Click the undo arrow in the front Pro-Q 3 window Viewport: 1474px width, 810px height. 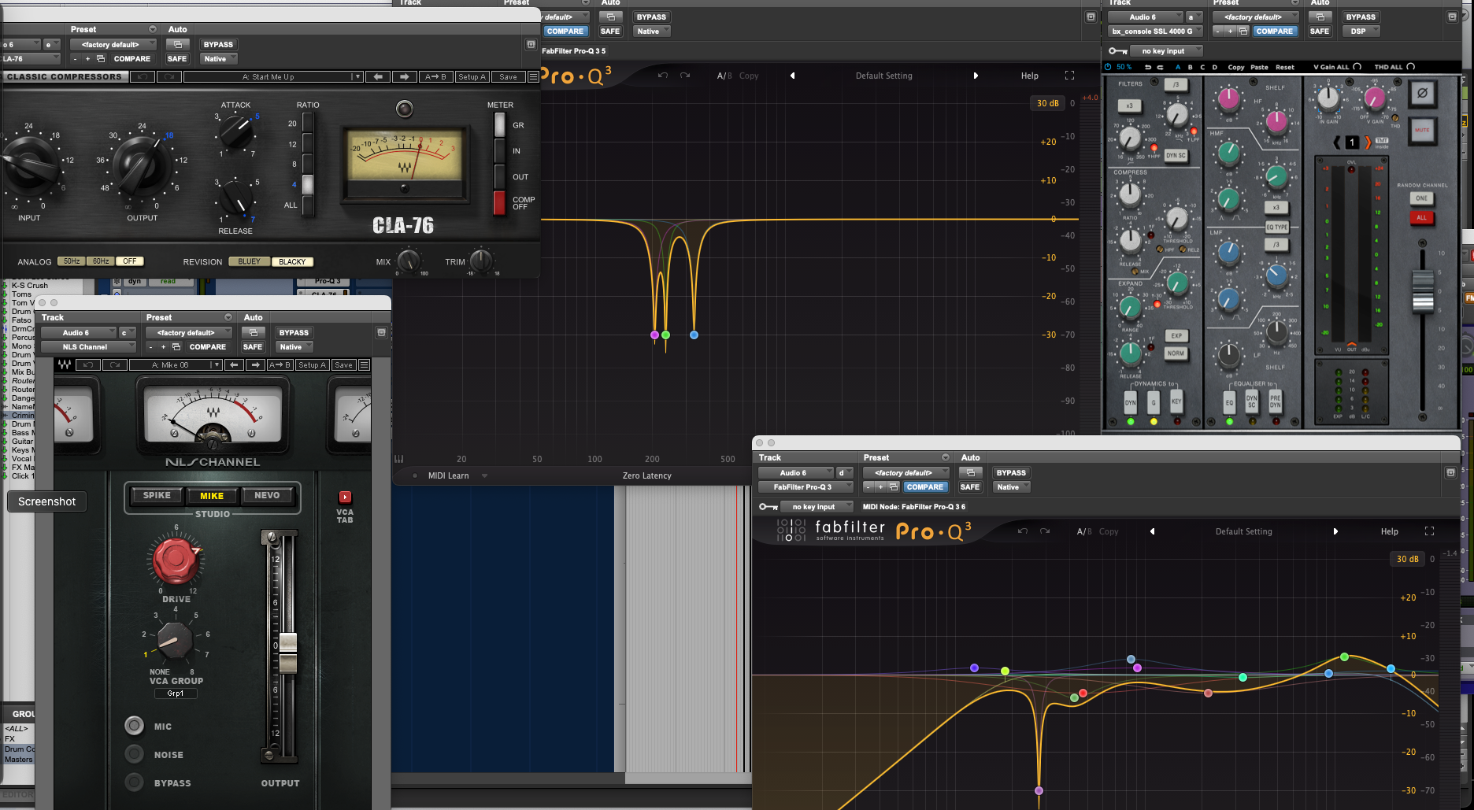tap(1023, 531)
